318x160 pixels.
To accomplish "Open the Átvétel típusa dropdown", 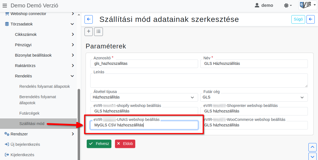I will pos(144,97).
